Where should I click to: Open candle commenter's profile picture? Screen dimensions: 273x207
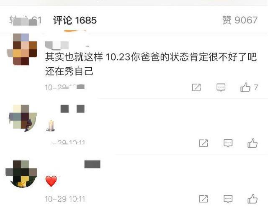pos(23,118)
